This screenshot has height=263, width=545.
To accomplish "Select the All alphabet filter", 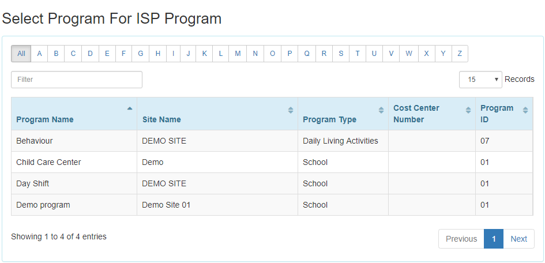I will (21, 54).
